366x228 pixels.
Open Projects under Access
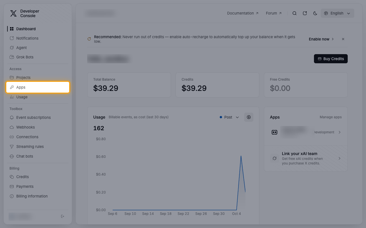38,78
